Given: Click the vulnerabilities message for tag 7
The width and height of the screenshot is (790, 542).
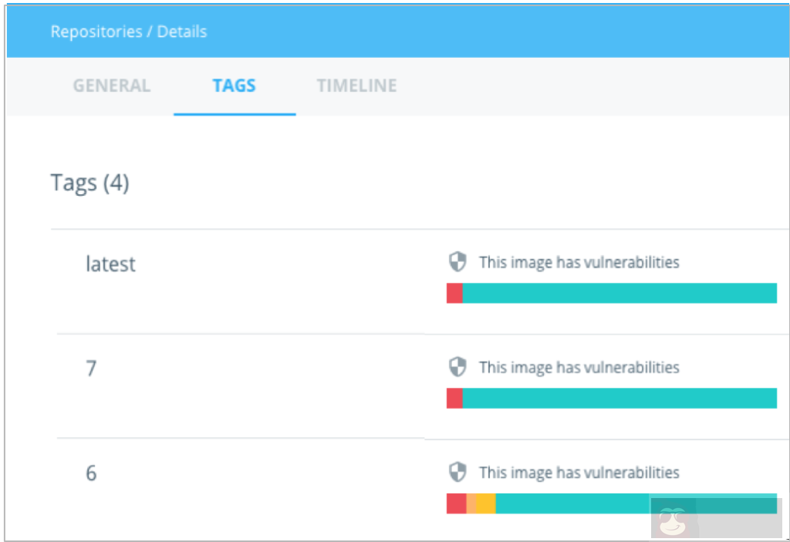Looking at the screenshot, I should 579,367.
